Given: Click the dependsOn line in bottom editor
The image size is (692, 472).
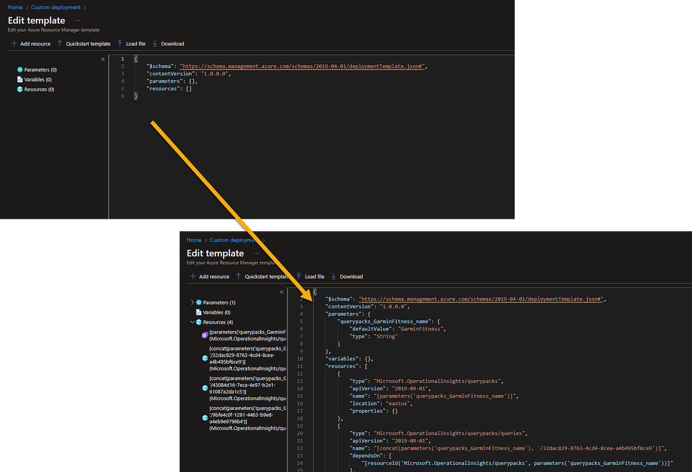Looking at the screenshot, I should coord(371,456).
